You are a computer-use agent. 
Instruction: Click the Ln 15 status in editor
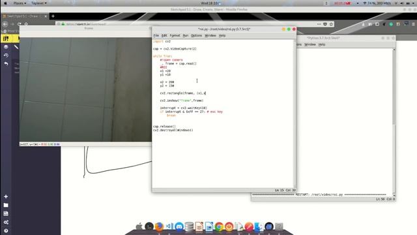click(280, 190)
